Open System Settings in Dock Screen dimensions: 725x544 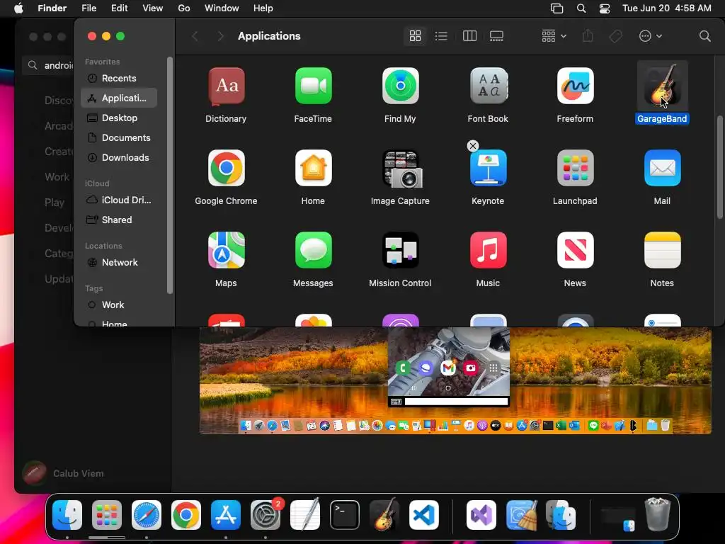pyautogui.click(x=266, y=515)
